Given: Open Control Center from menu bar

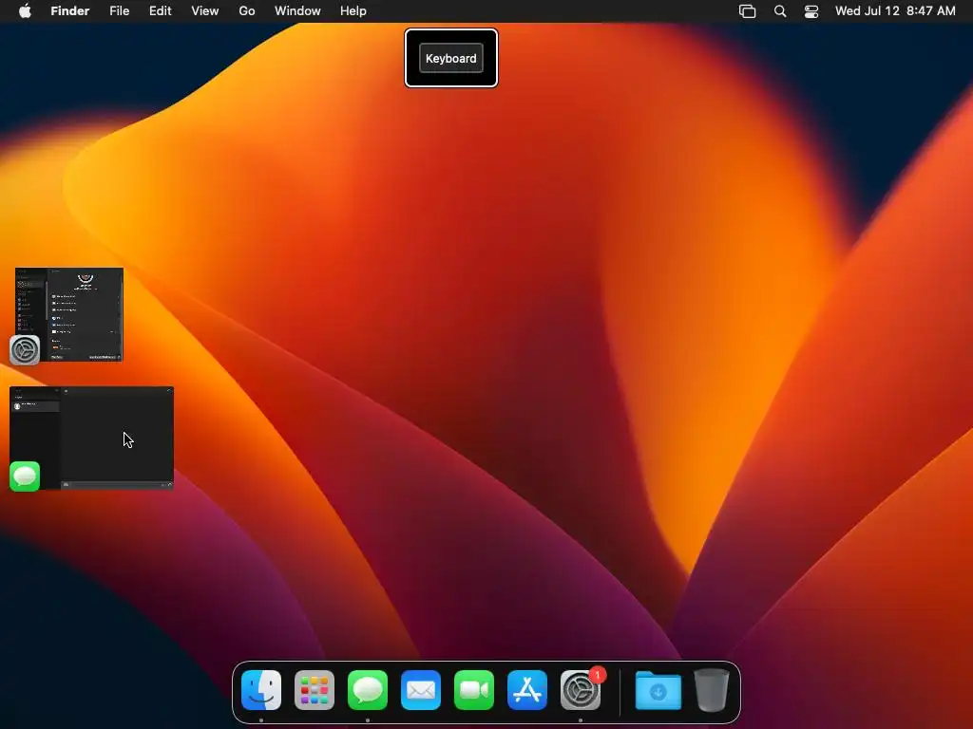Looking at the screenshot, I should click(811, 11).
